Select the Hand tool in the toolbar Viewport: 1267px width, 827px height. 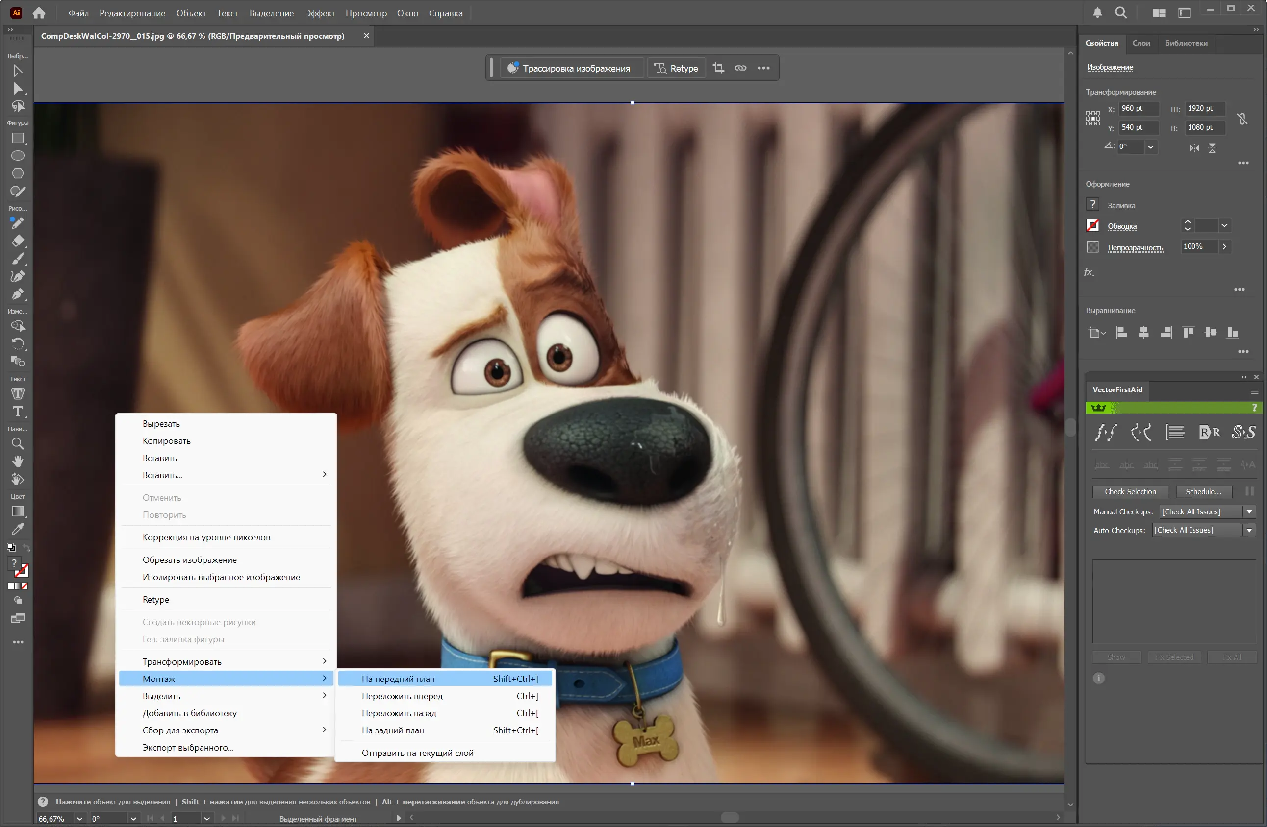18,461
